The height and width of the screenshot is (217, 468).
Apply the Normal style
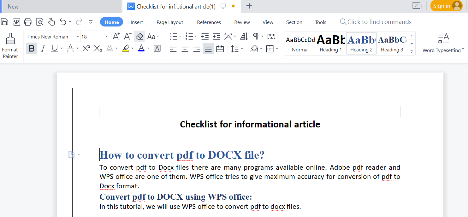300,44
